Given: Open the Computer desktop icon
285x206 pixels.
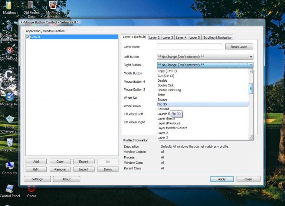Looking at the screenshot, I should [x=9, y=166].
